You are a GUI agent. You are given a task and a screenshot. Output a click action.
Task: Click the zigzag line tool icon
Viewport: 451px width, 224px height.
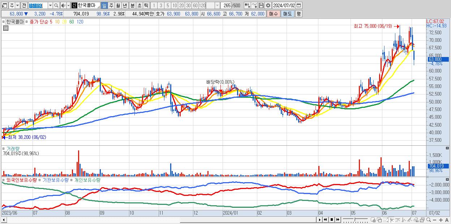pyautogui.click(x=404, y=220)
